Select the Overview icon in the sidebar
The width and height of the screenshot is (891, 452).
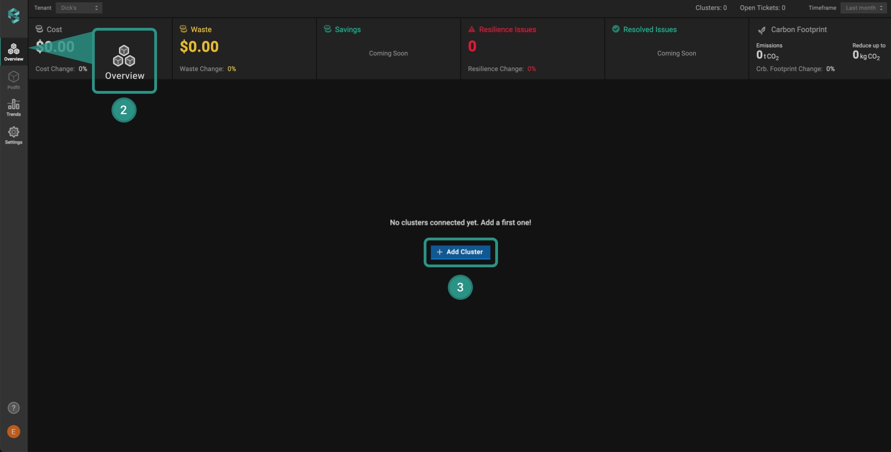(x=13, y=51)
